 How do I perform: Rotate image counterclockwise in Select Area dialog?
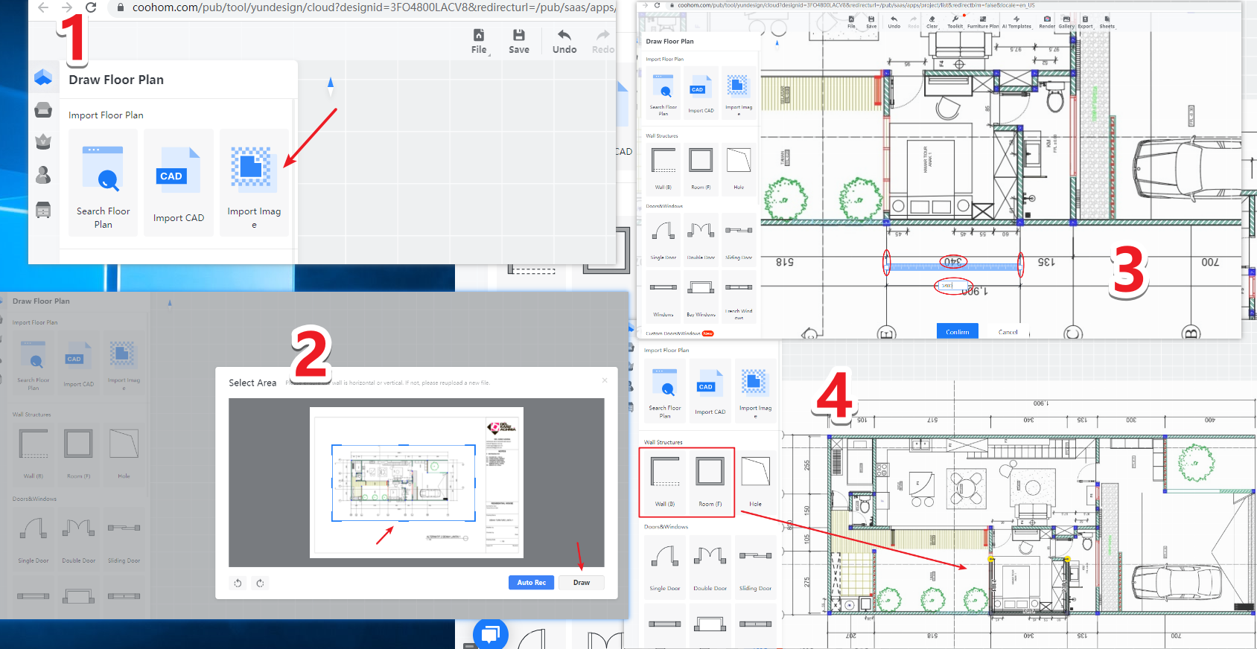tap(238, 583)
